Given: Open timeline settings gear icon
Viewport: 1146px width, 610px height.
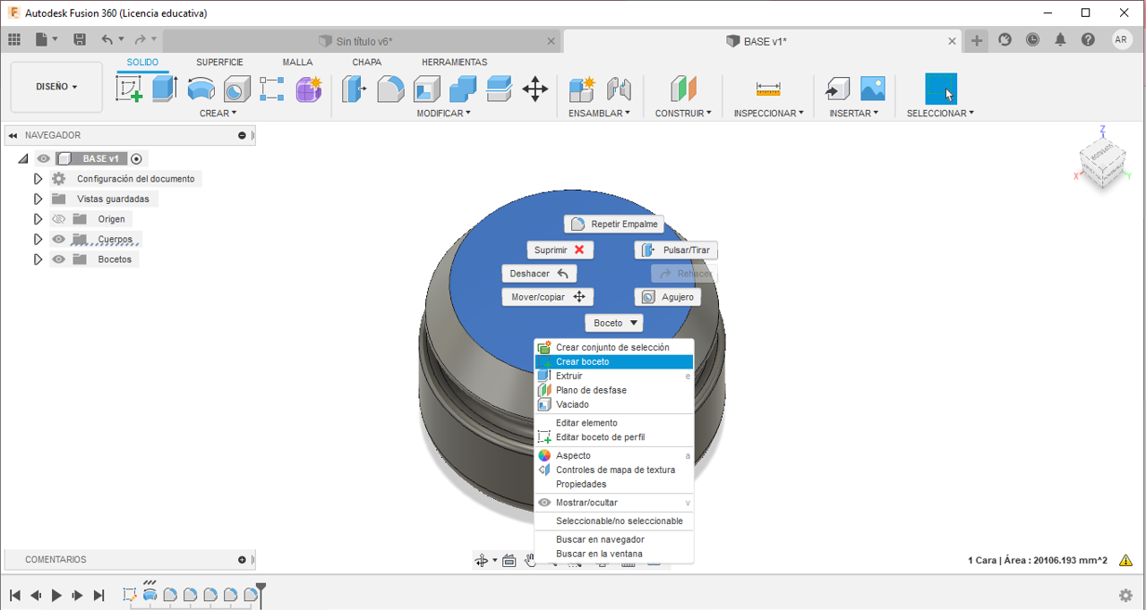Looking at the screenshot, I should [1125, 596].
